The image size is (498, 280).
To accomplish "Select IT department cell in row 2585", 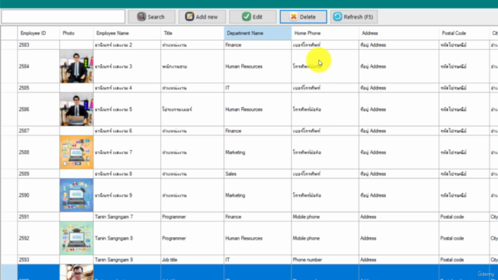I will click(258, 88).
